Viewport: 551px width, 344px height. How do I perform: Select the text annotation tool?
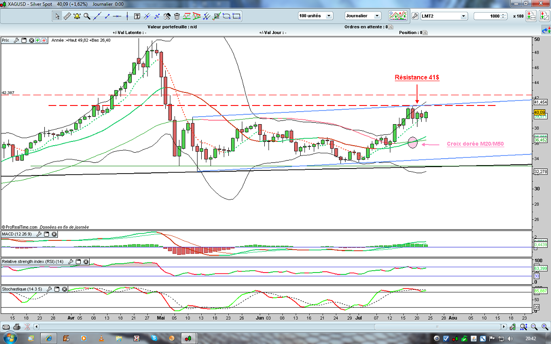coord(137,16)
